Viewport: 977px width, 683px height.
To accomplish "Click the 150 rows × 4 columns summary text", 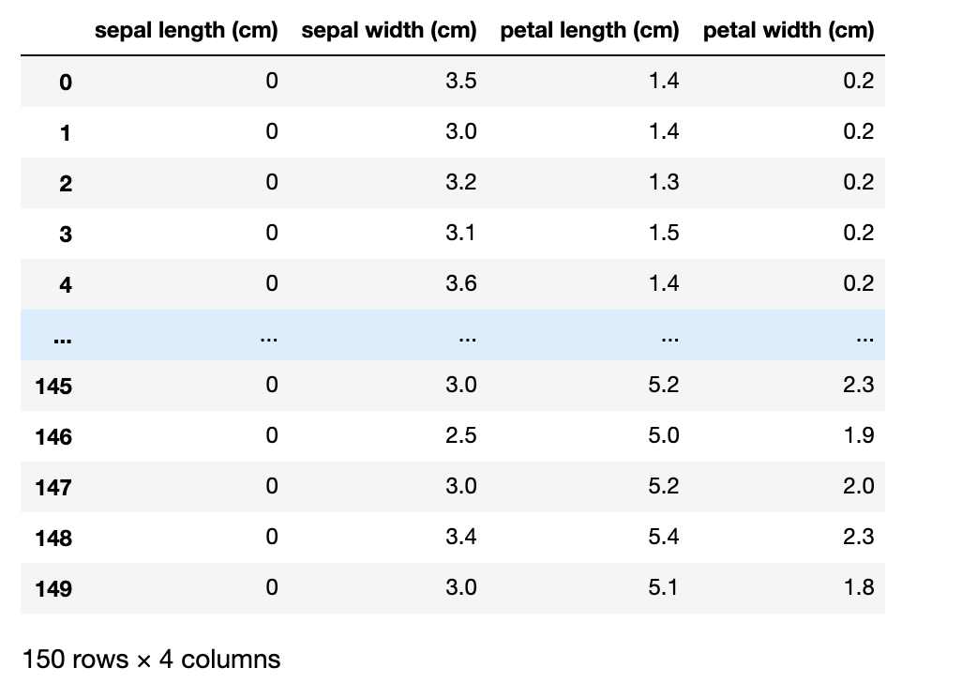I will pos(151,660).
